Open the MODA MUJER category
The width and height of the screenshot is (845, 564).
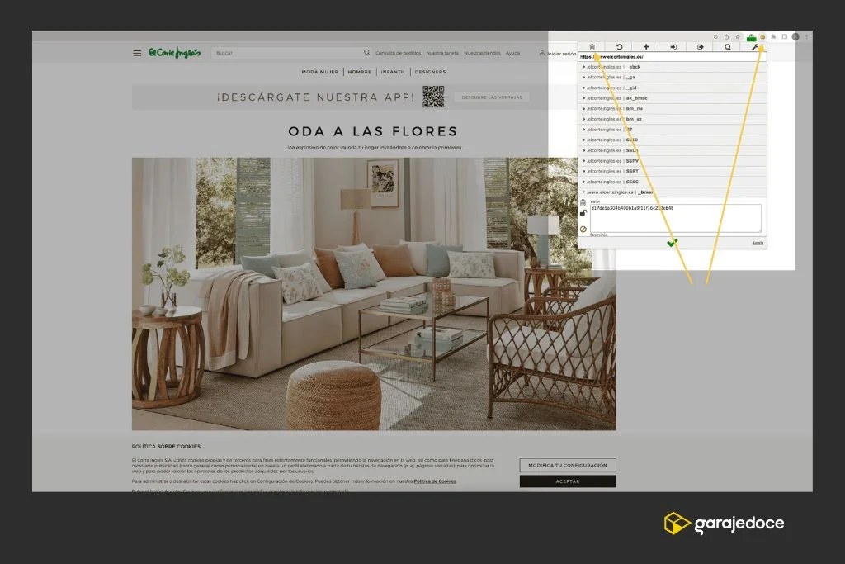click(x=320, y=72)
